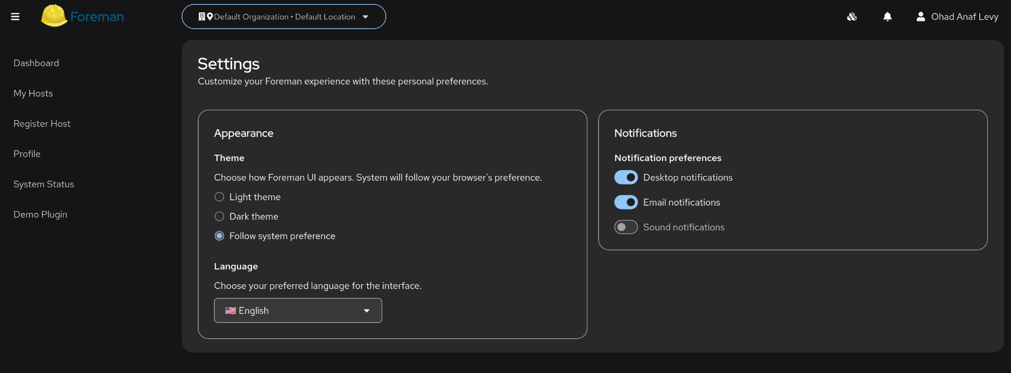Open Ohad Anaf Levy user menu
The image size is (1011, 373).
[x=964, y=17]
